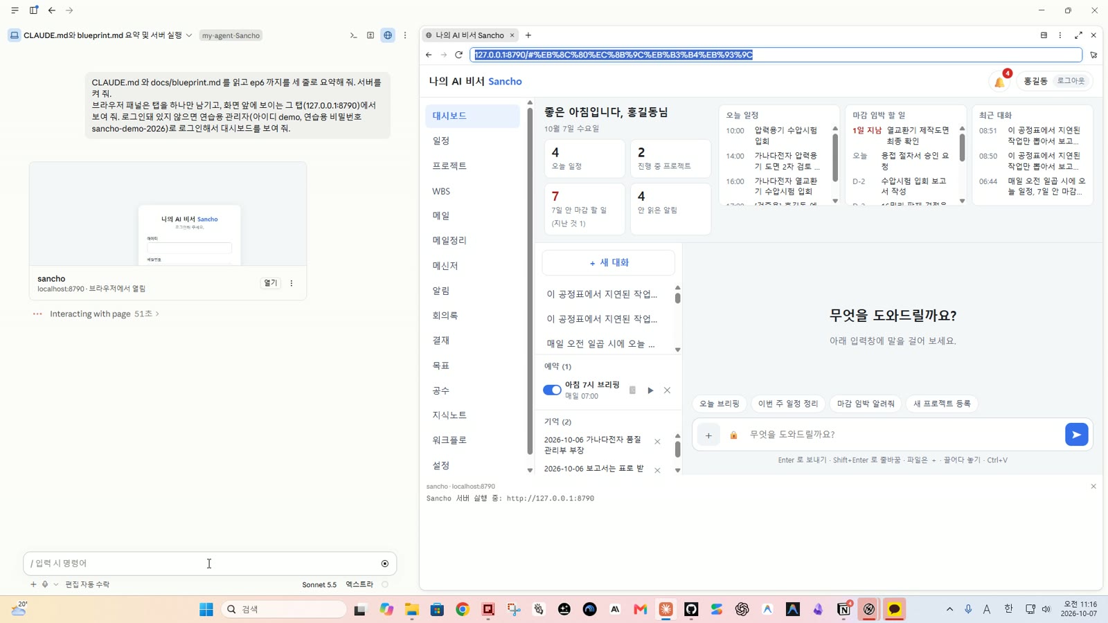Expand the session title dropdown chevron

tap(189, 35)
